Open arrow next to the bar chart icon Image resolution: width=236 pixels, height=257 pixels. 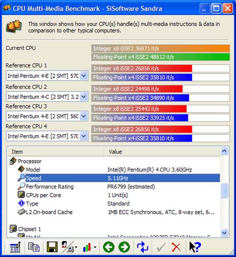pyautogui.click(x=95, y=247)
